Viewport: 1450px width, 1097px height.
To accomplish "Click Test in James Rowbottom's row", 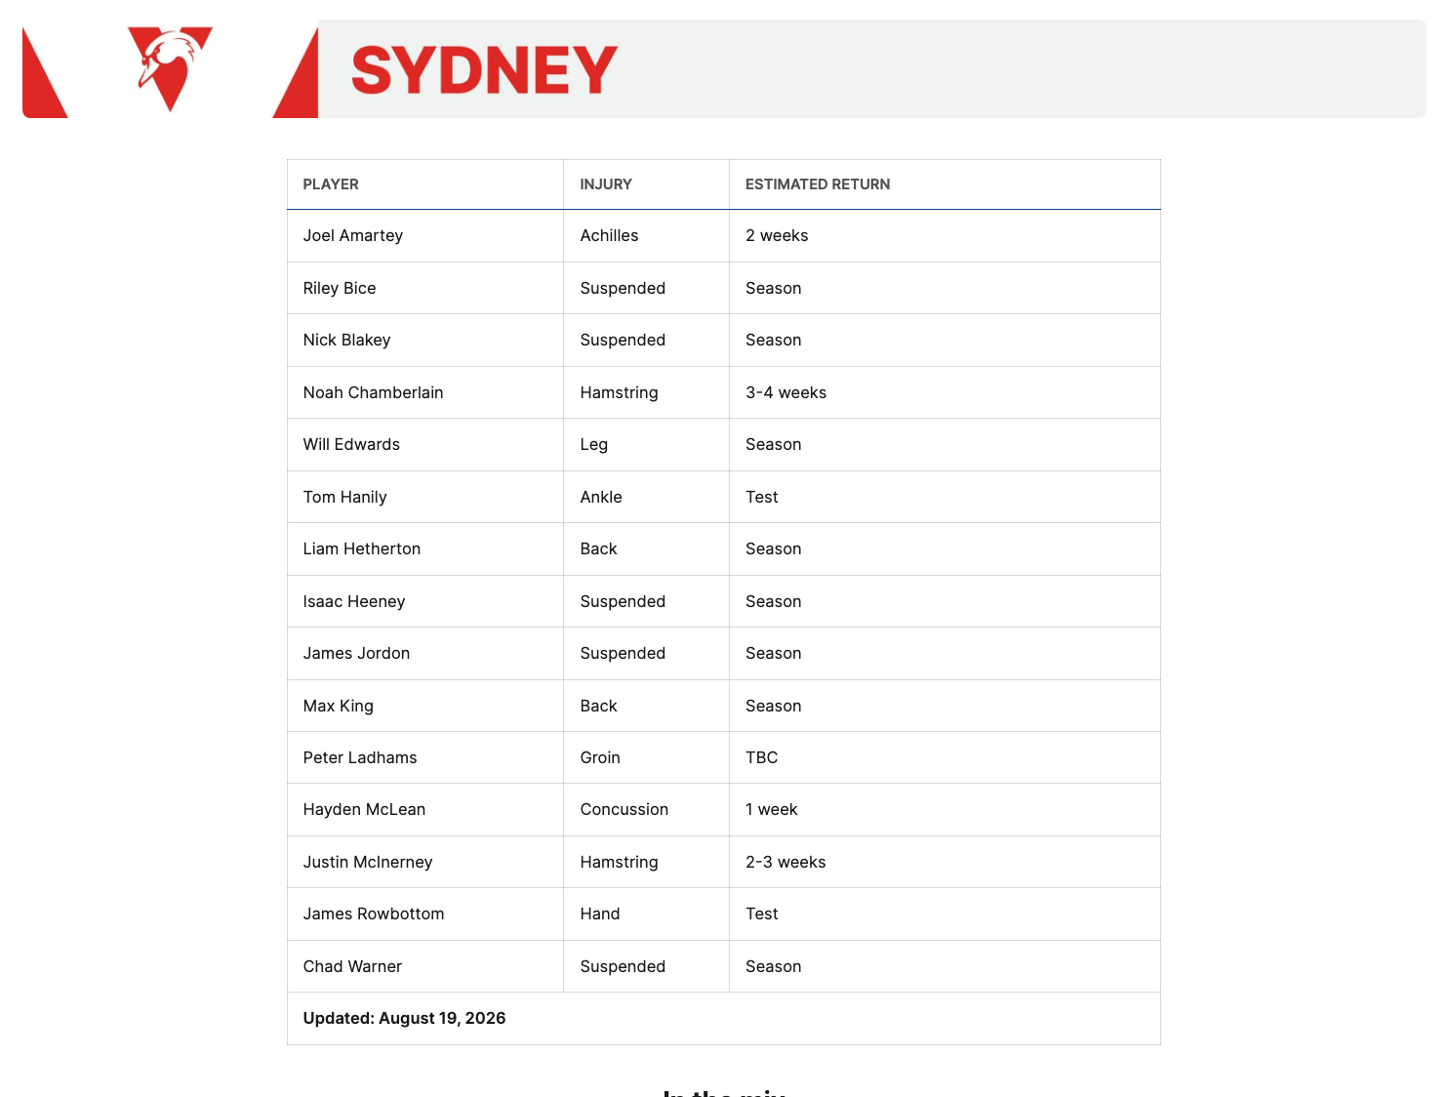I will [x=762, y=914].
